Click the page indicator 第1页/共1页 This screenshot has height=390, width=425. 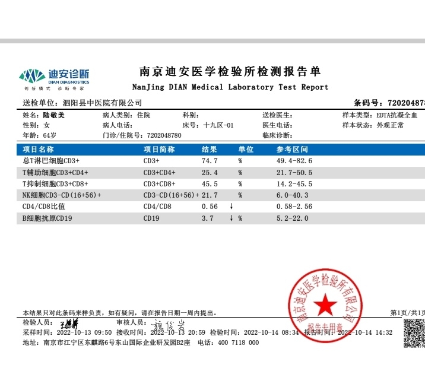point(407,313)
